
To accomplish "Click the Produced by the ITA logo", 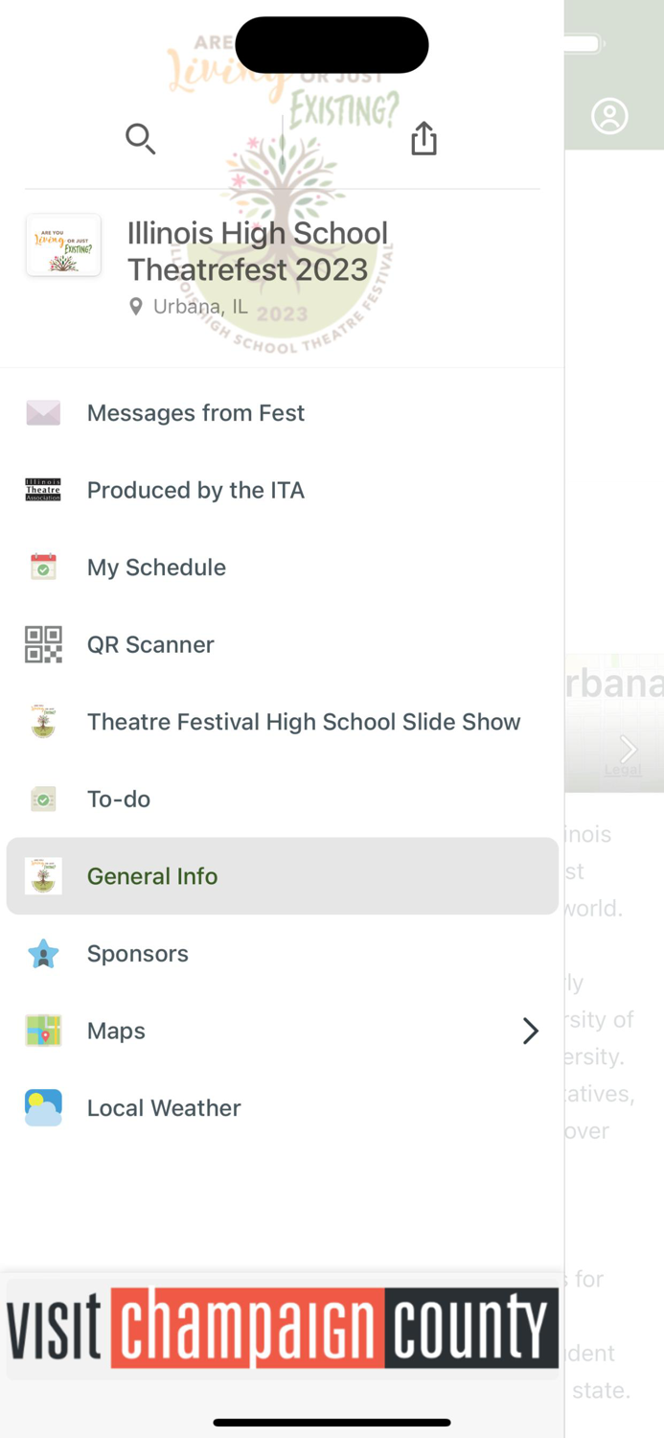I will [x=42, y=490].
